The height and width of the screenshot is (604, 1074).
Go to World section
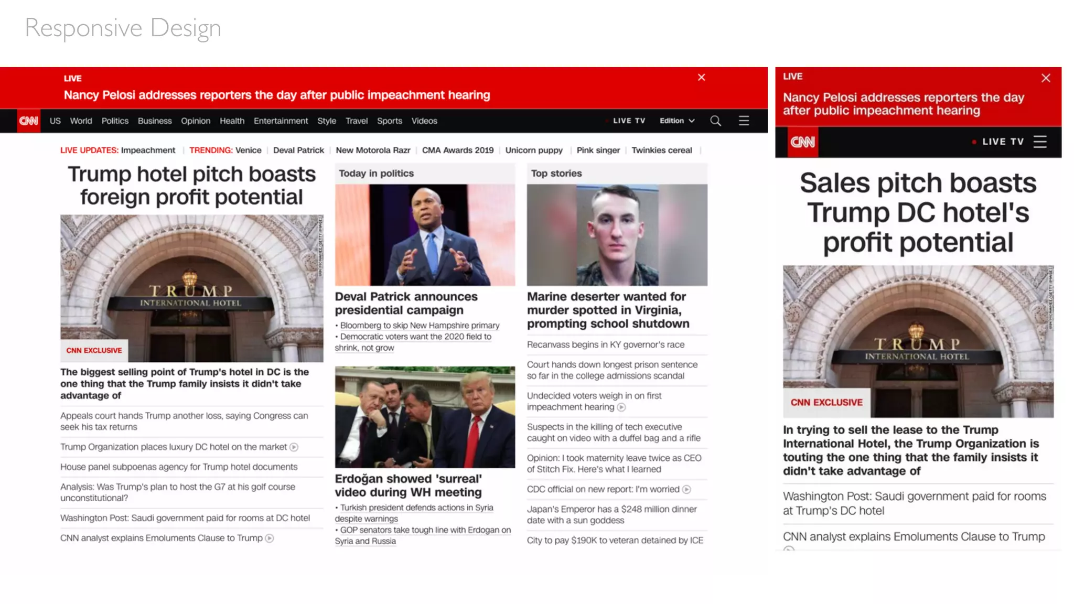coord(81,121)
